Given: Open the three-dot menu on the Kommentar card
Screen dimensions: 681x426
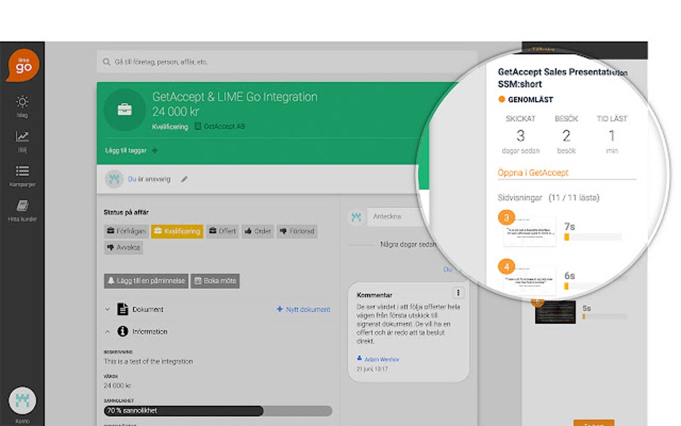Looking at the screenshot, I should (x=458, y=293).
